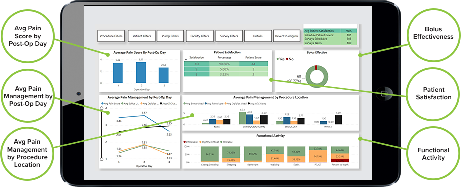Tap the tablet's home button
Screen dimensions: 461x187
384,94
